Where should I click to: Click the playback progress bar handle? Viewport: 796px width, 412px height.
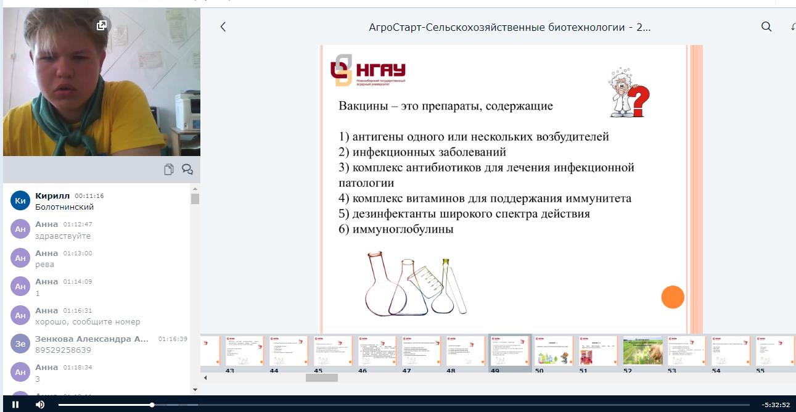(152, 405)
